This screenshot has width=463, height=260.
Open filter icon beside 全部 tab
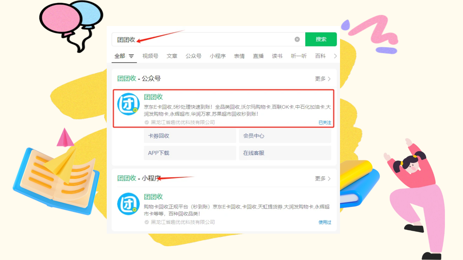click(x=131, y=56)
